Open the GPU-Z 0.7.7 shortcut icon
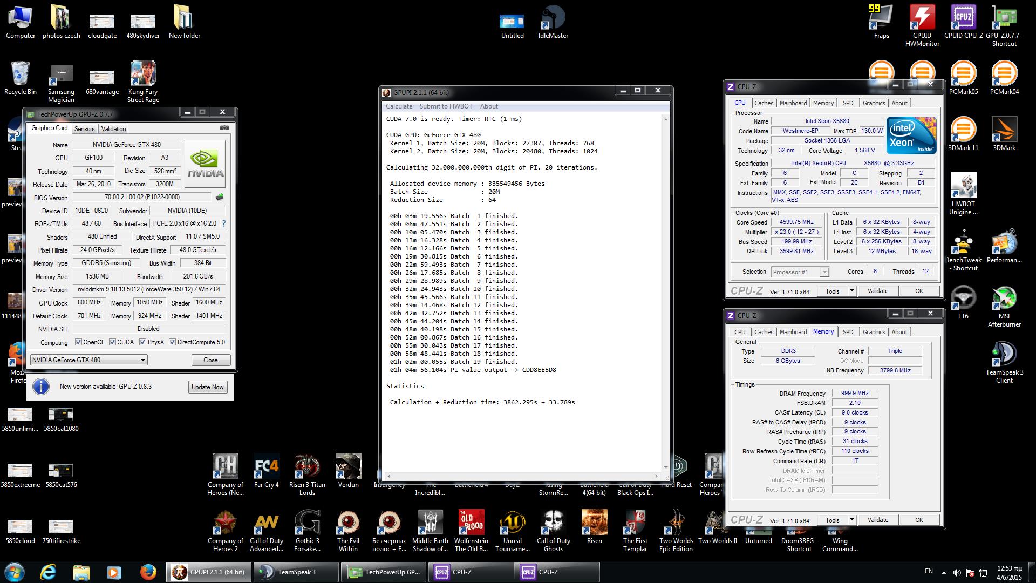 pyautogui.click(x=1004, y=26)
